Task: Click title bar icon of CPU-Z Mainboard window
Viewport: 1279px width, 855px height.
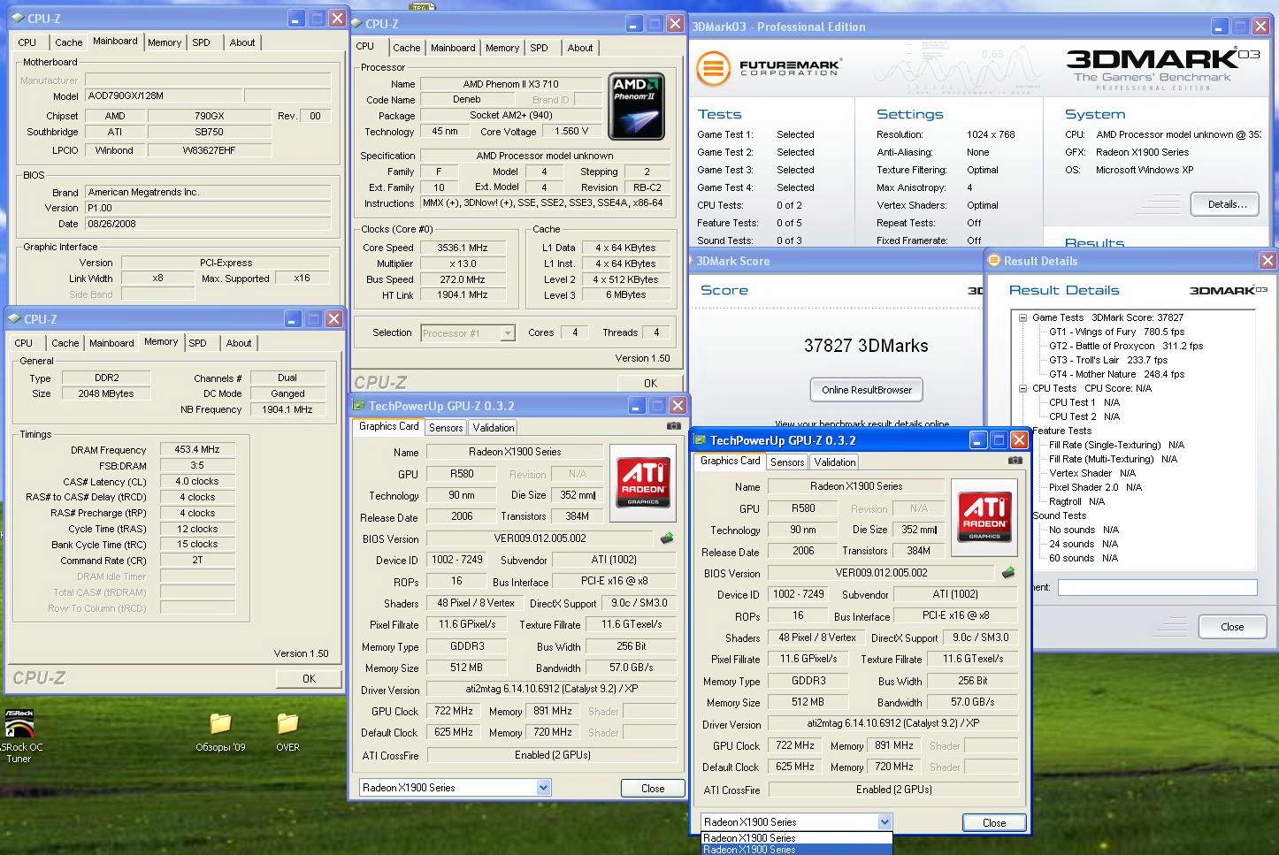Action: 17,18
